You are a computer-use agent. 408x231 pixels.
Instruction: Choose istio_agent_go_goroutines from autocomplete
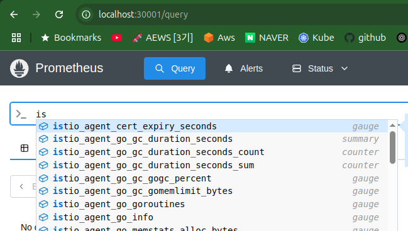click(x=212, y=204)
